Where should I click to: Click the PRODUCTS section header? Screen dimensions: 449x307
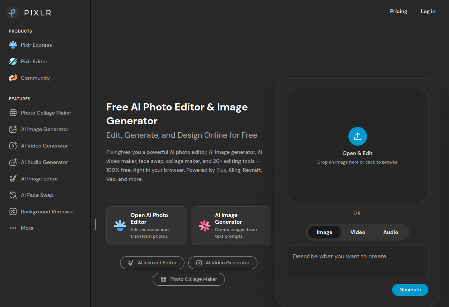click(21, 31)
